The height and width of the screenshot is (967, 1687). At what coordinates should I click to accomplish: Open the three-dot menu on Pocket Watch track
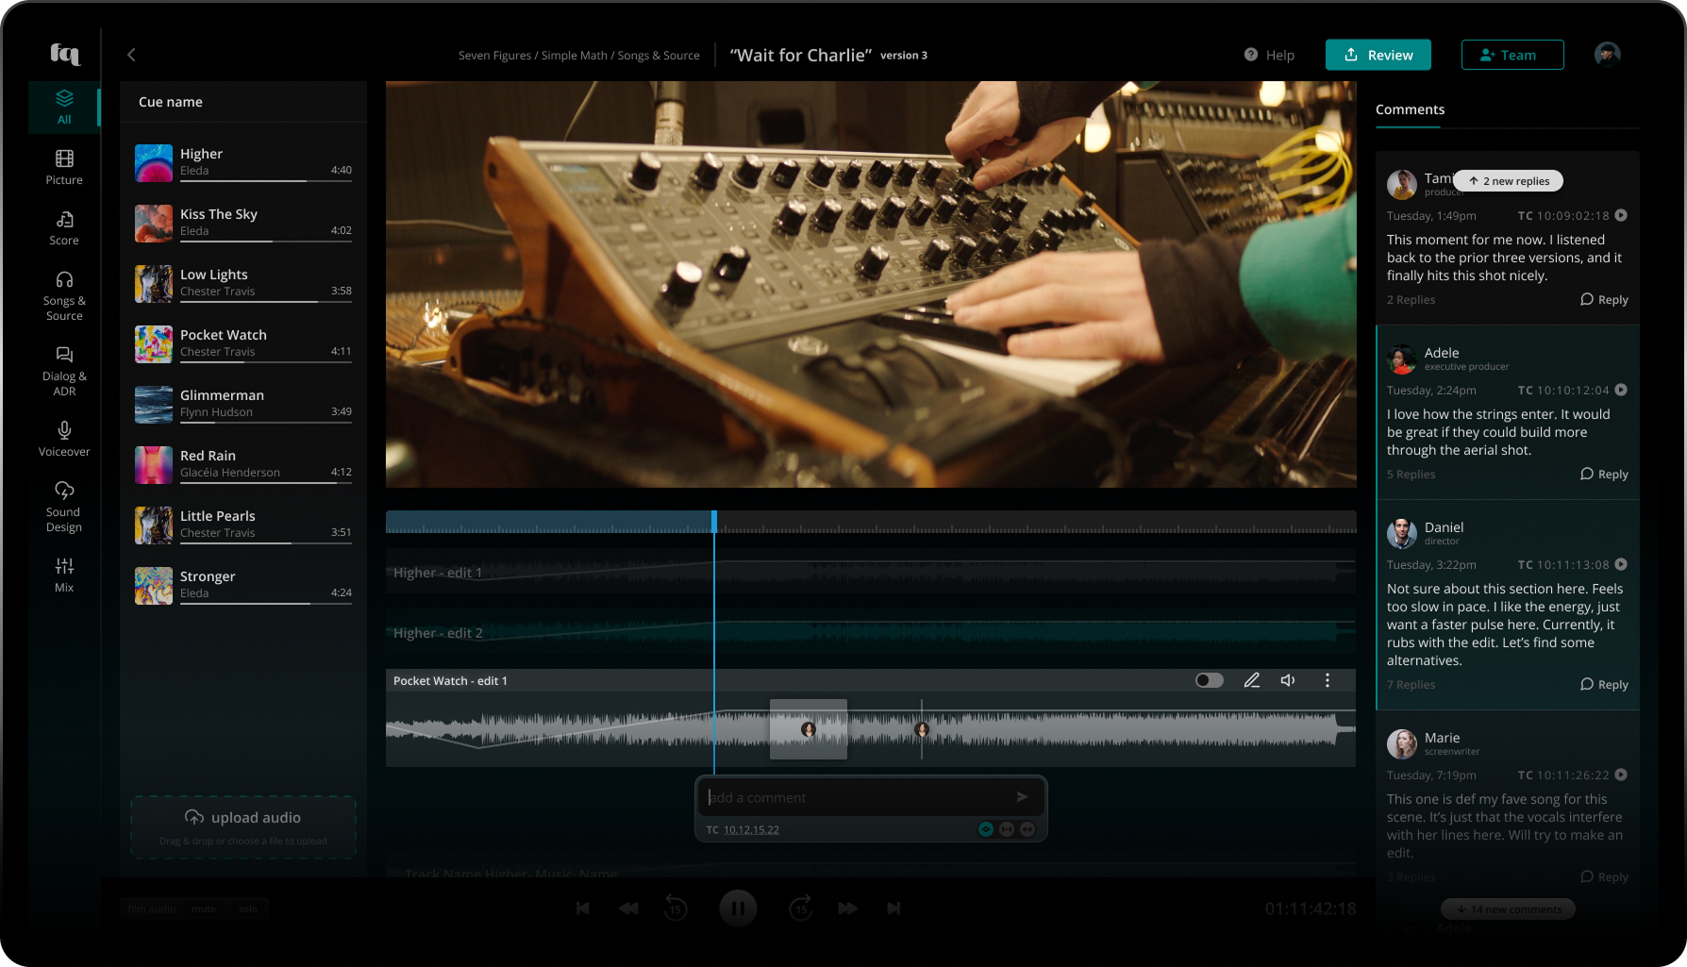(x=1328, y=680)
